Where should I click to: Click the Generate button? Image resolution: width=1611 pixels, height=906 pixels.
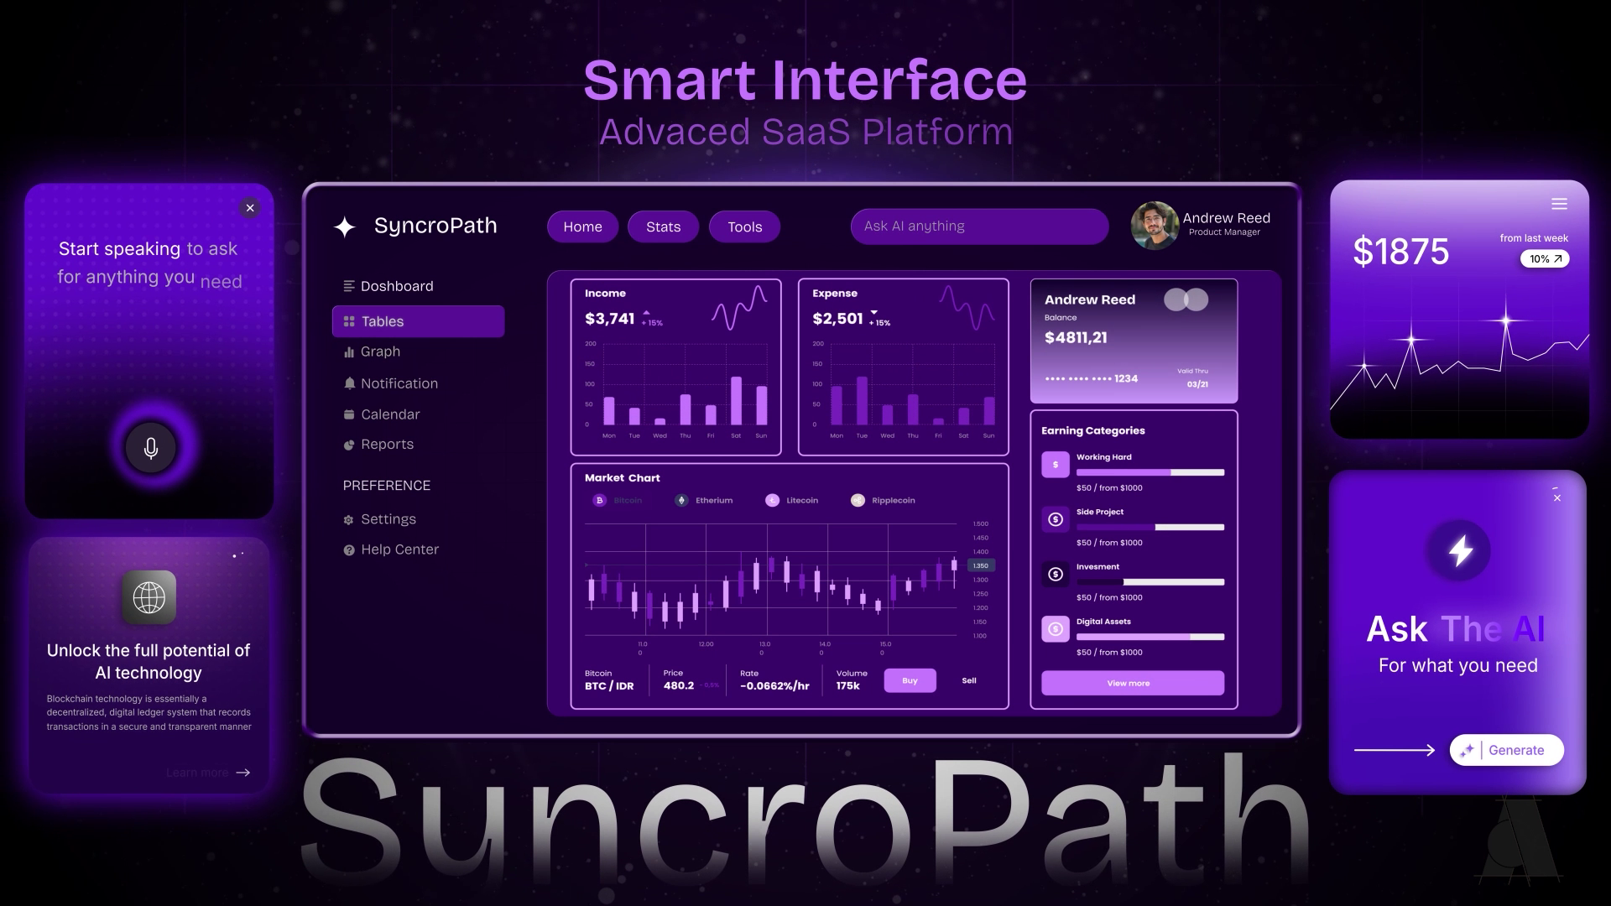click(1506, 750)
